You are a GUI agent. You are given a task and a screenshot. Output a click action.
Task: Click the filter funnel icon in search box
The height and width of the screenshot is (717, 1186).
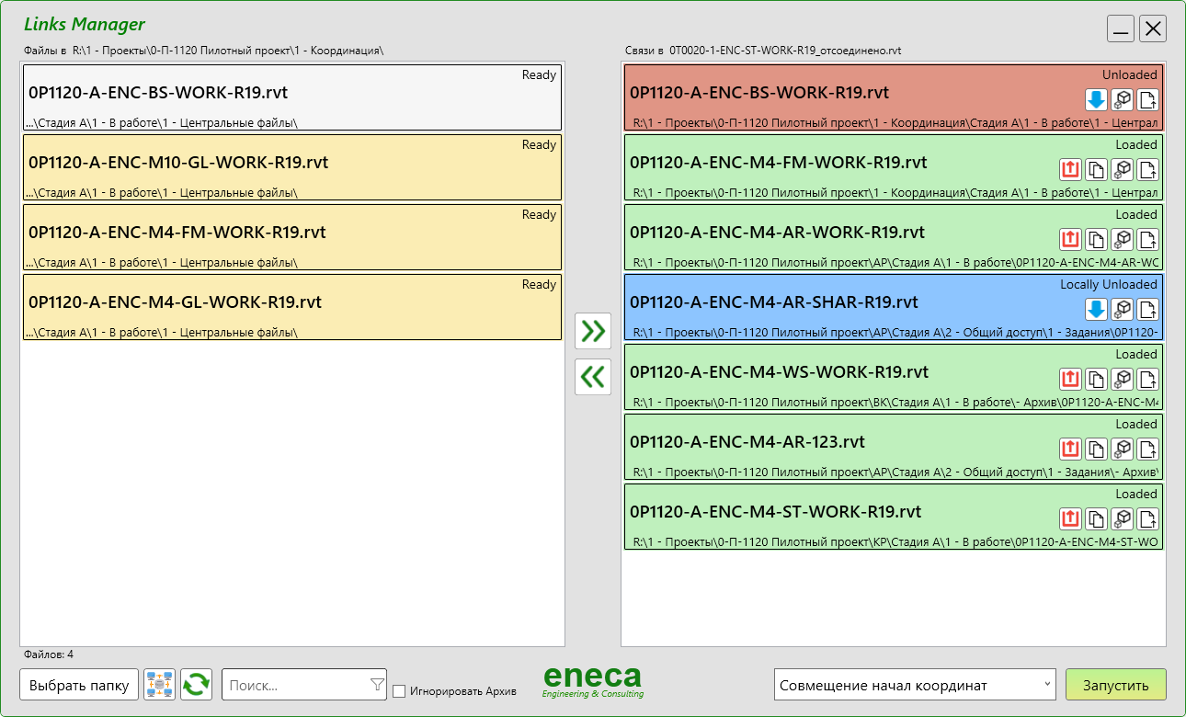pyautogui.click(x=376, y=684)
